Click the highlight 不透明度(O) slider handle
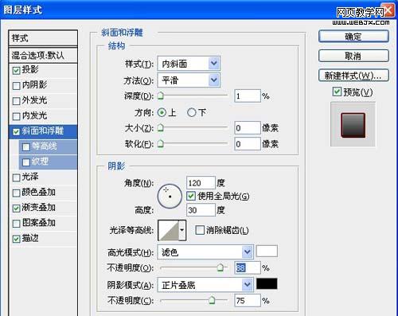This screenshot has height=316, width=398. (220, 267)
